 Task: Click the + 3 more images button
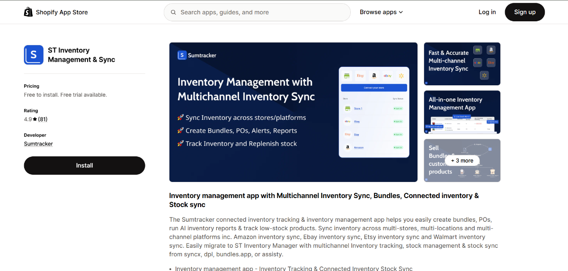(462, 161)
